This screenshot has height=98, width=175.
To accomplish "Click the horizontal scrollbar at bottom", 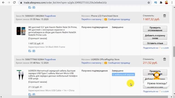I will (x=98, y=97).
